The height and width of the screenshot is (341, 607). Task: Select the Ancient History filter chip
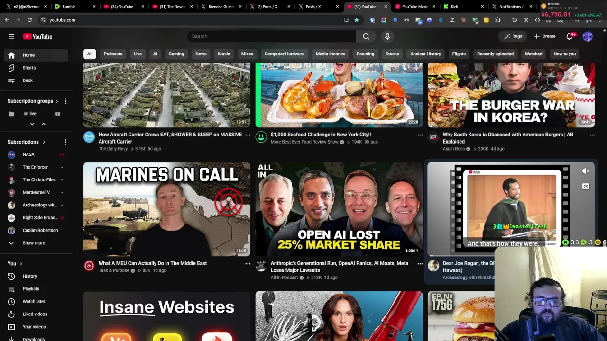pos(425,54)
